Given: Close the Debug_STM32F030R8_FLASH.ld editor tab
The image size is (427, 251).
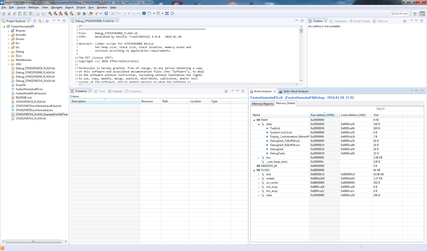Looking at the screenshot, I should 117,21.
